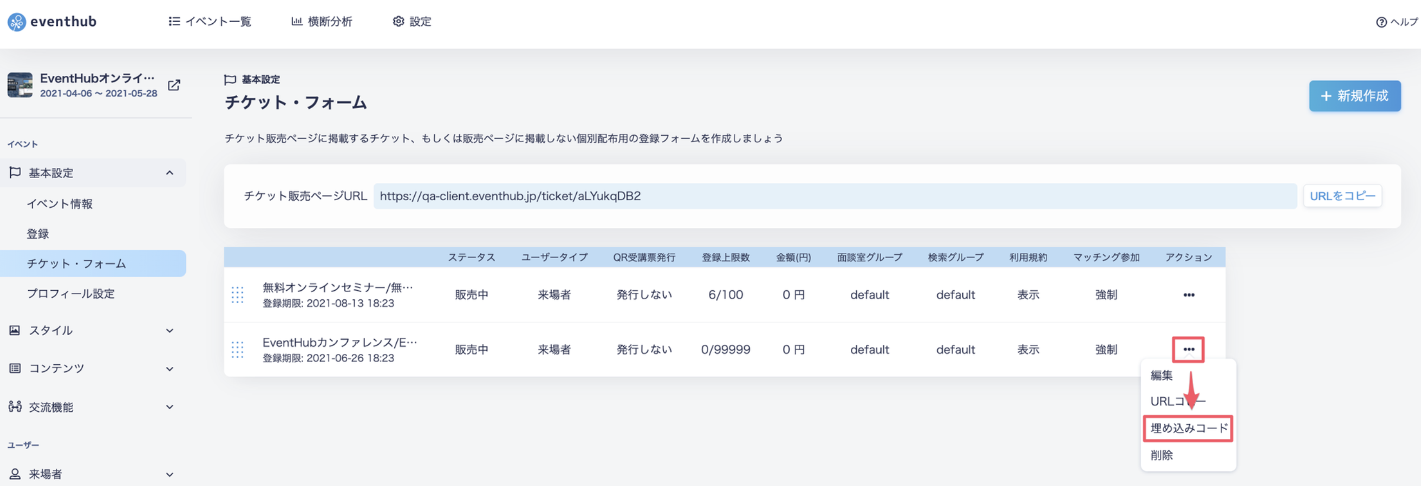
Task: Click the 交流機能 icon in sidebar
Action: (x=15, y=406)
